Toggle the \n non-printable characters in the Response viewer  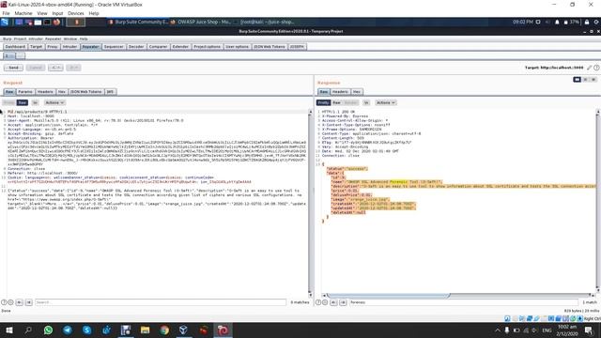[366, 102]
